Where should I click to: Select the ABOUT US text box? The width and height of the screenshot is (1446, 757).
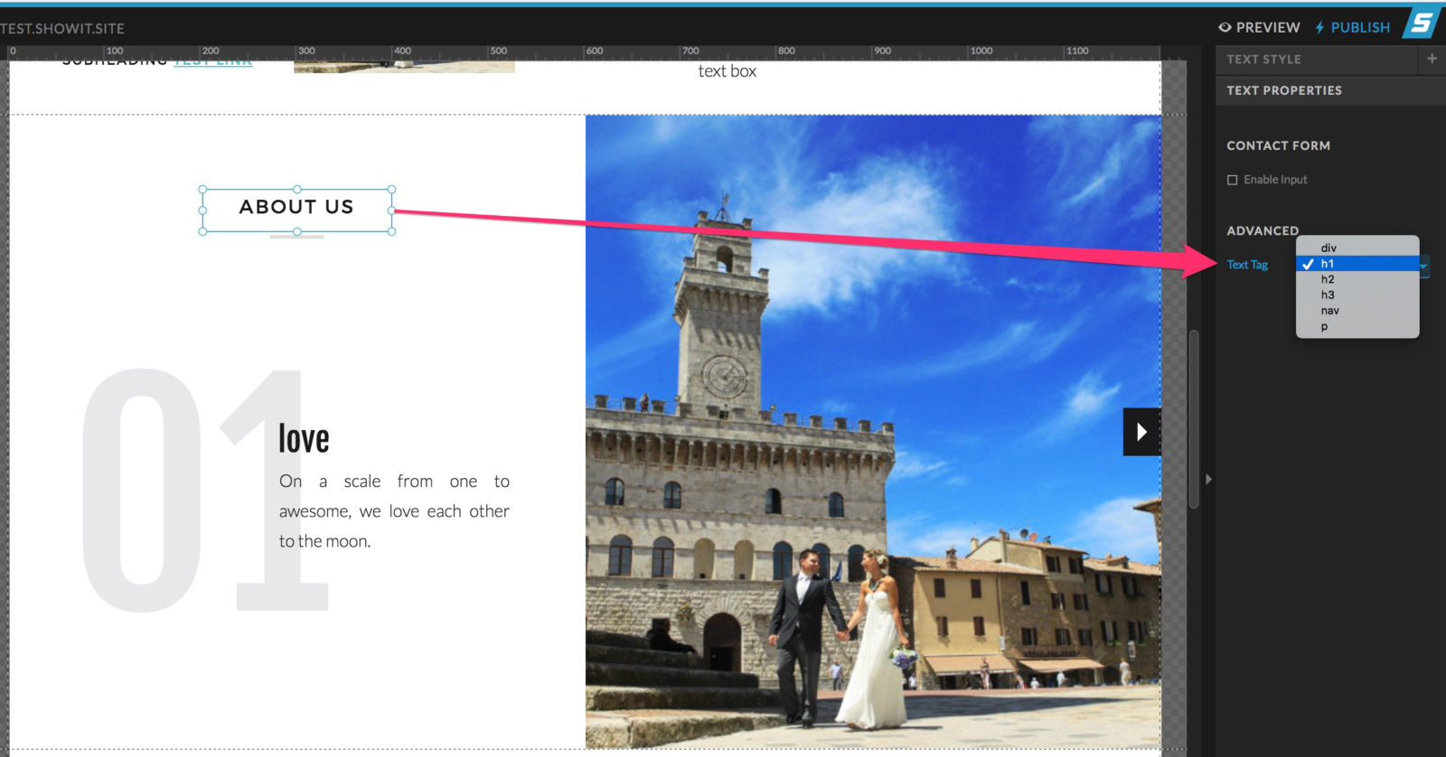point(296,208)
